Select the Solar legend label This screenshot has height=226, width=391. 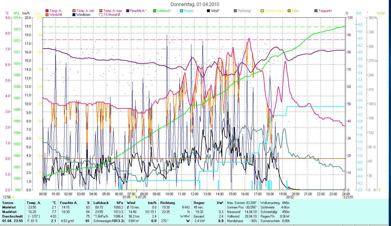click(x=295, y=11)
